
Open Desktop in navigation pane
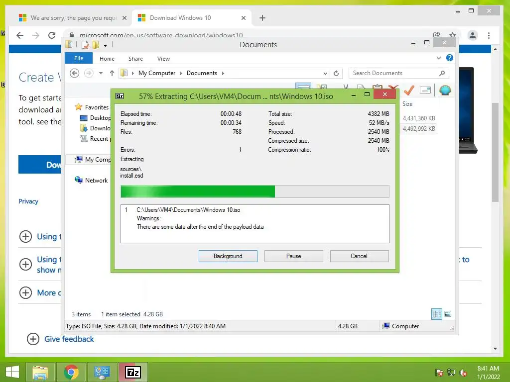point(95,117)
